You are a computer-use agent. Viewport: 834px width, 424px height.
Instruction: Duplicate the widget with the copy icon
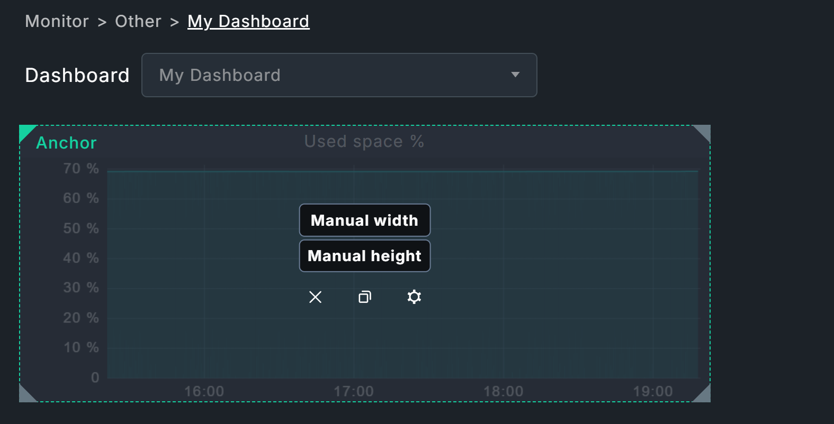[364, 297]
